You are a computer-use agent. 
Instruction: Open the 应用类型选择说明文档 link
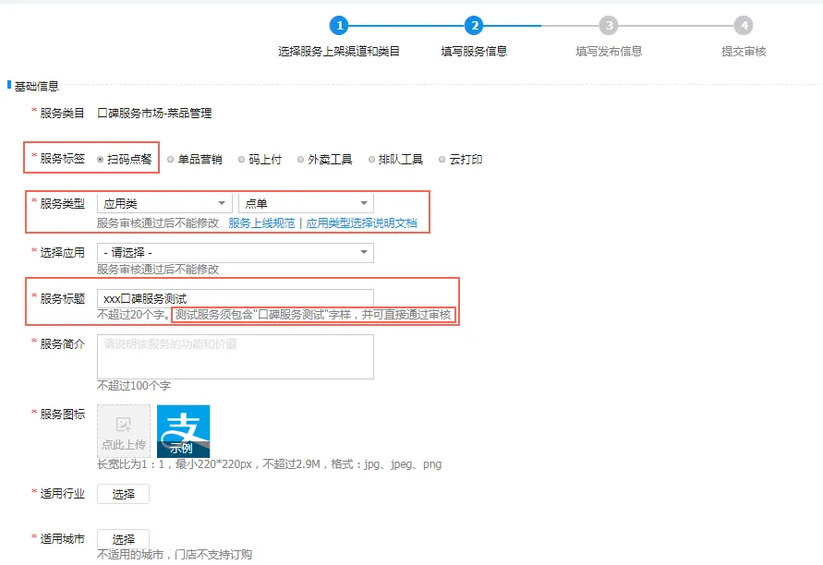362,223
